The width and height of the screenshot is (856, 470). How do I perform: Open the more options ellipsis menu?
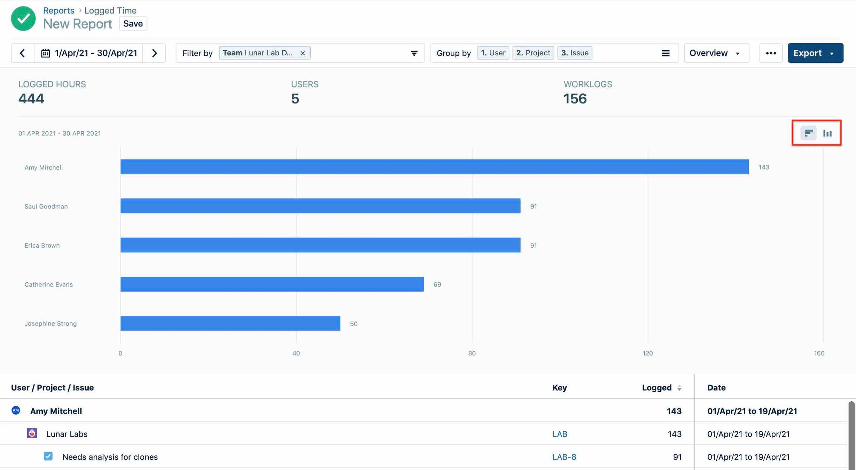point(771,53)
